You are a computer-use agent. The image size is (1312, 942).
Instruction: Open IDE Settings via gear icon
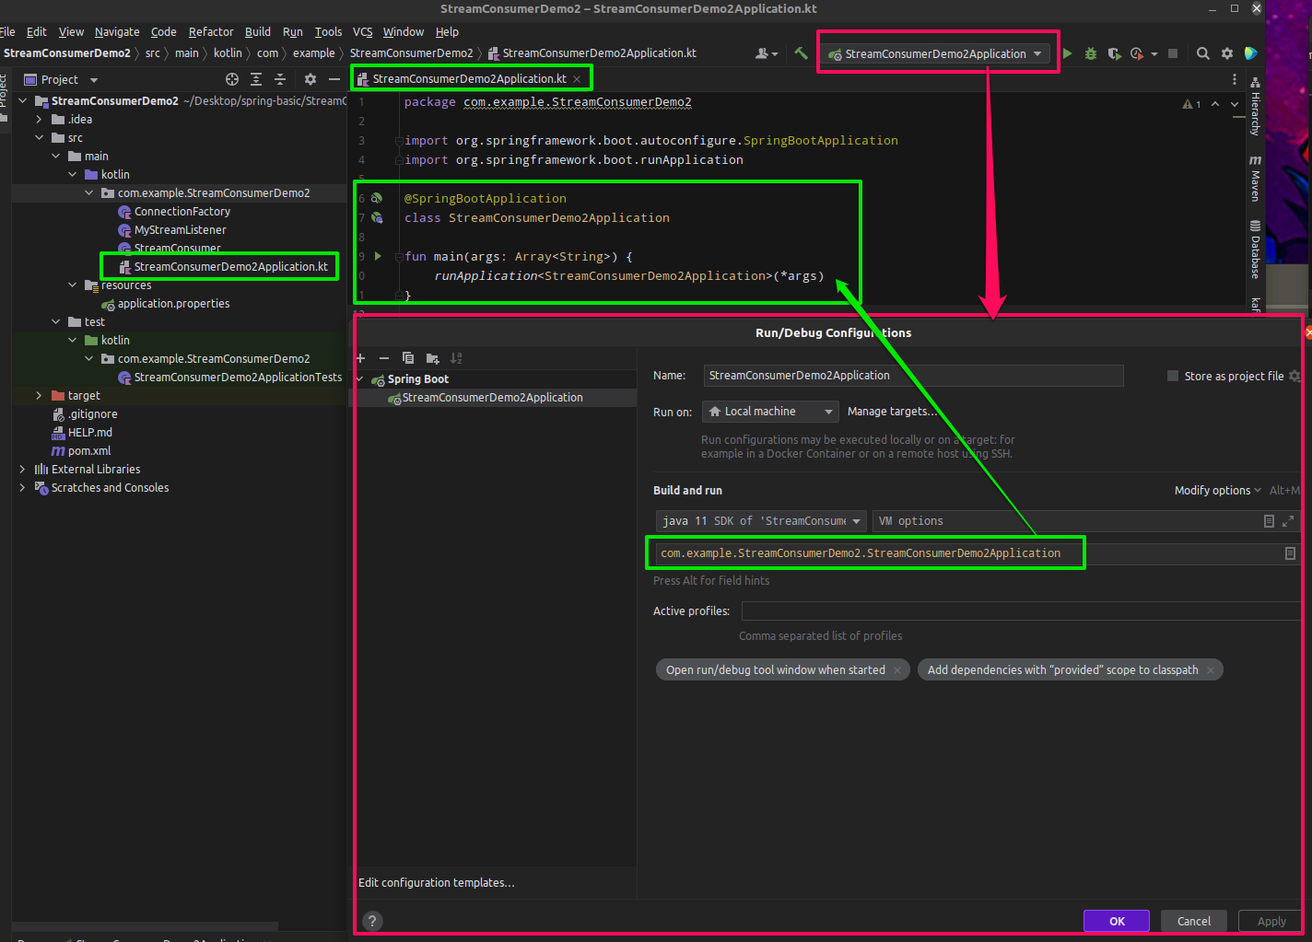(1226, 53)
